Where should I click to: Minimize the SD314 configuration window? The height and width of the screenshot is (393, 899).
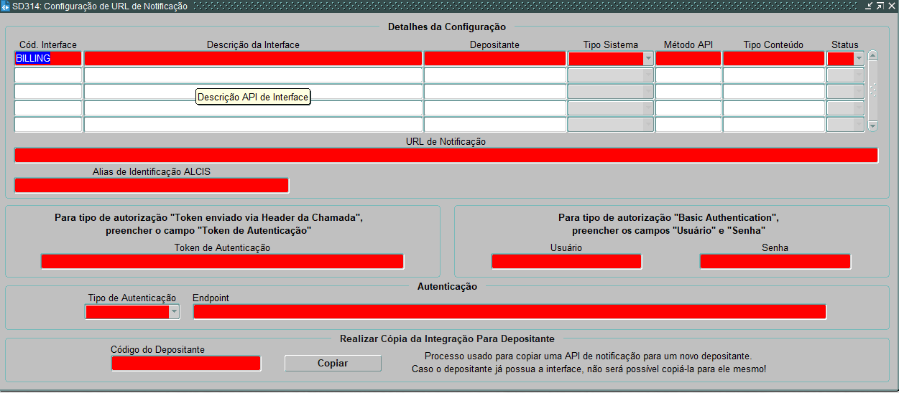click(868, 6)
